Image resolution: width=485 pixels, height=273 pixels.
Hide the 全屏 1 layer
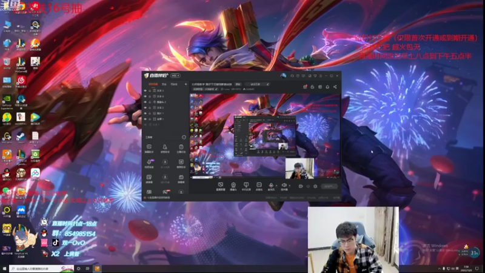pos(145,119)
